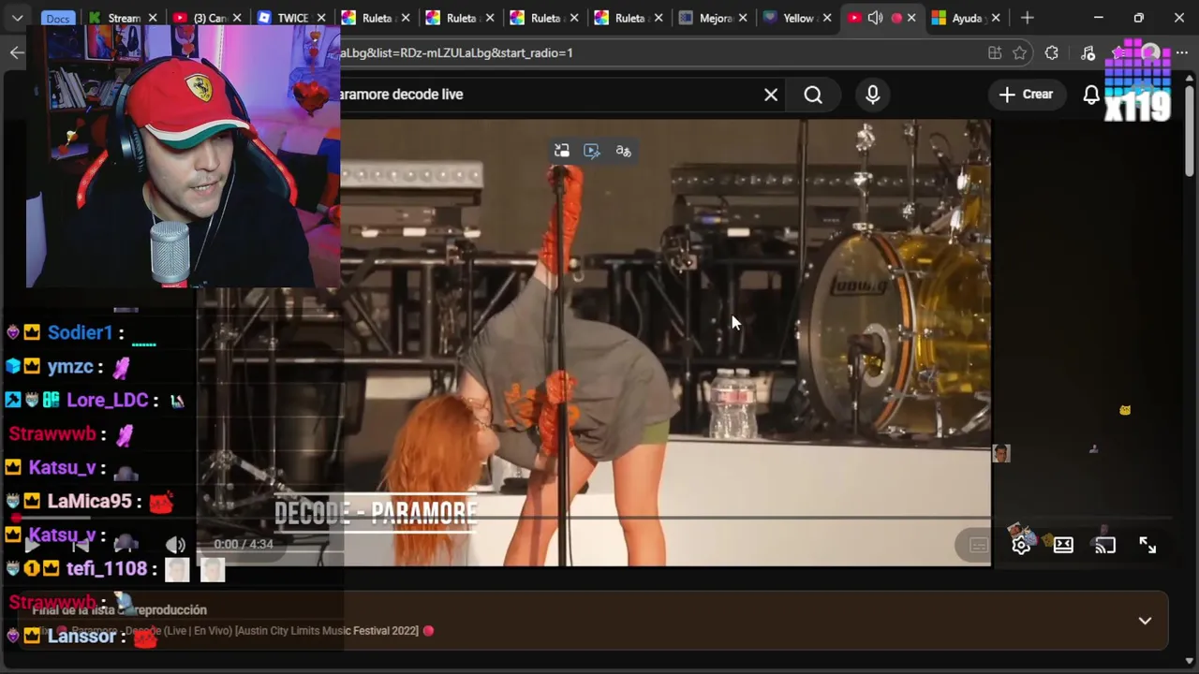Screen dimensions: 1199x674
Task: Cast video with the Chromecast icon
Action: coord(1105,546)
